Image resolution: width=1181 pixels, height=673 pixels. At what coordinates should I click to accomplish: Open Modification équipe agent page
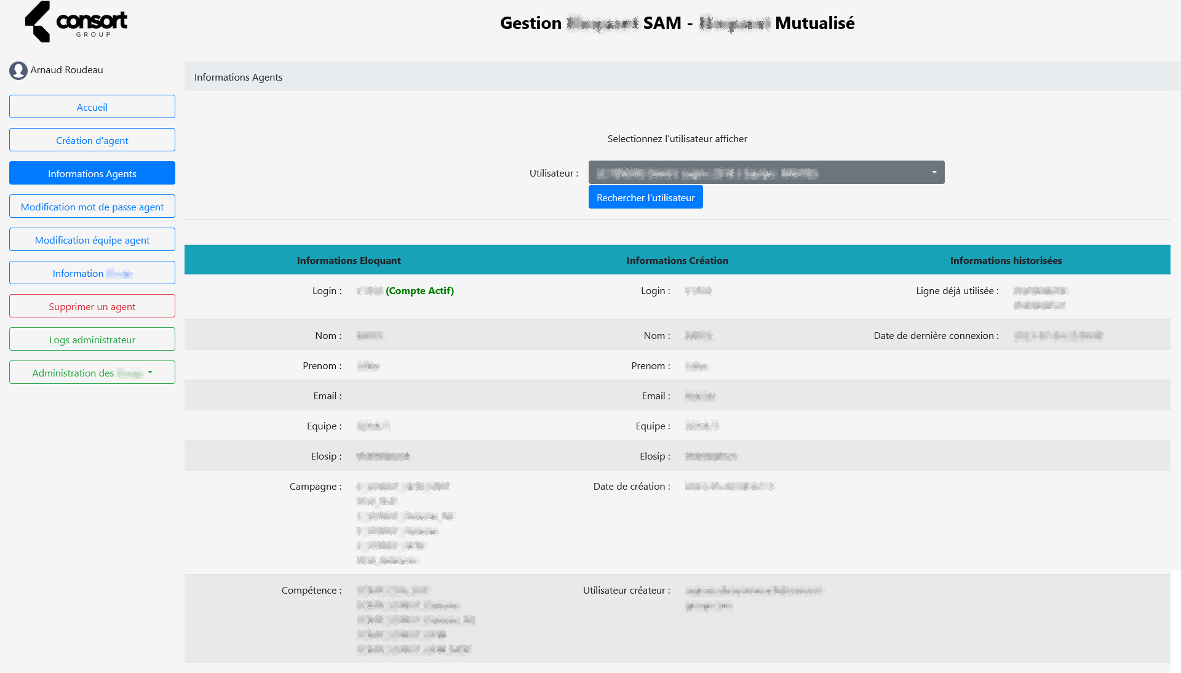92,240
